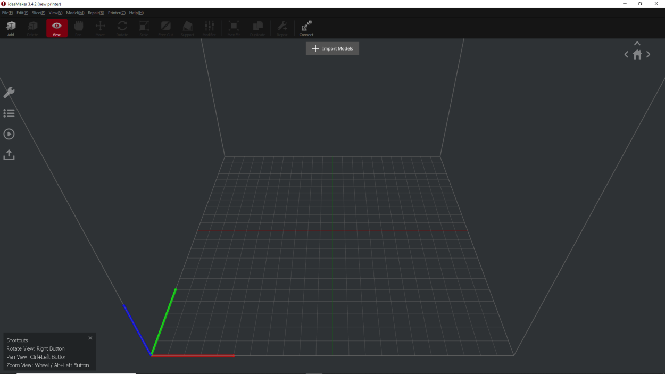Close the Shortcuts hint panel
This screenshot has height=374, width=665.
click(90, 338)
